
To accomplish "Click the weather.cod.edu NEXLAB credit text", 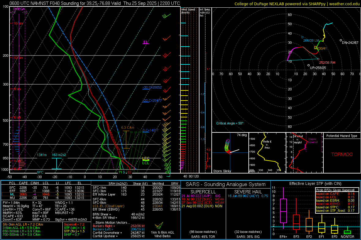I will [297, 4].
